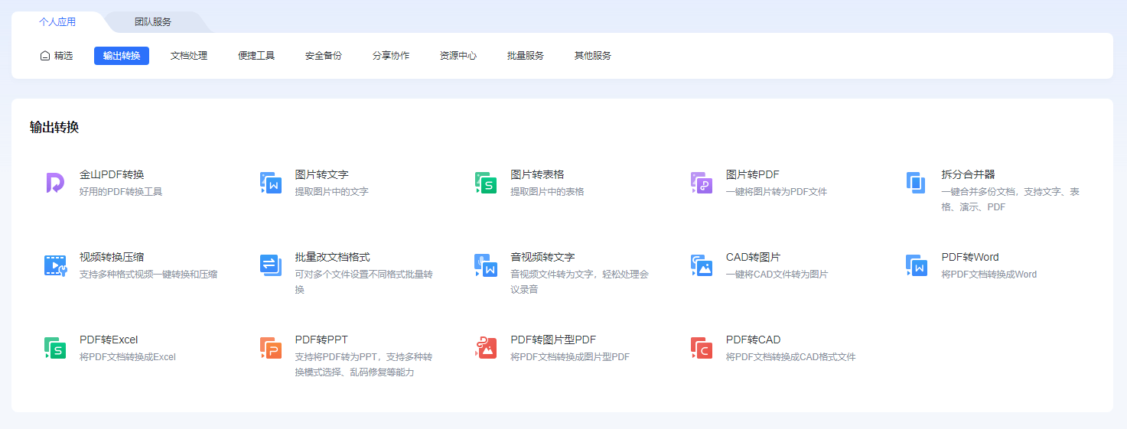Open the 批量改文档格式 title link
This screenshot has height=429, width=1127.
333,257
